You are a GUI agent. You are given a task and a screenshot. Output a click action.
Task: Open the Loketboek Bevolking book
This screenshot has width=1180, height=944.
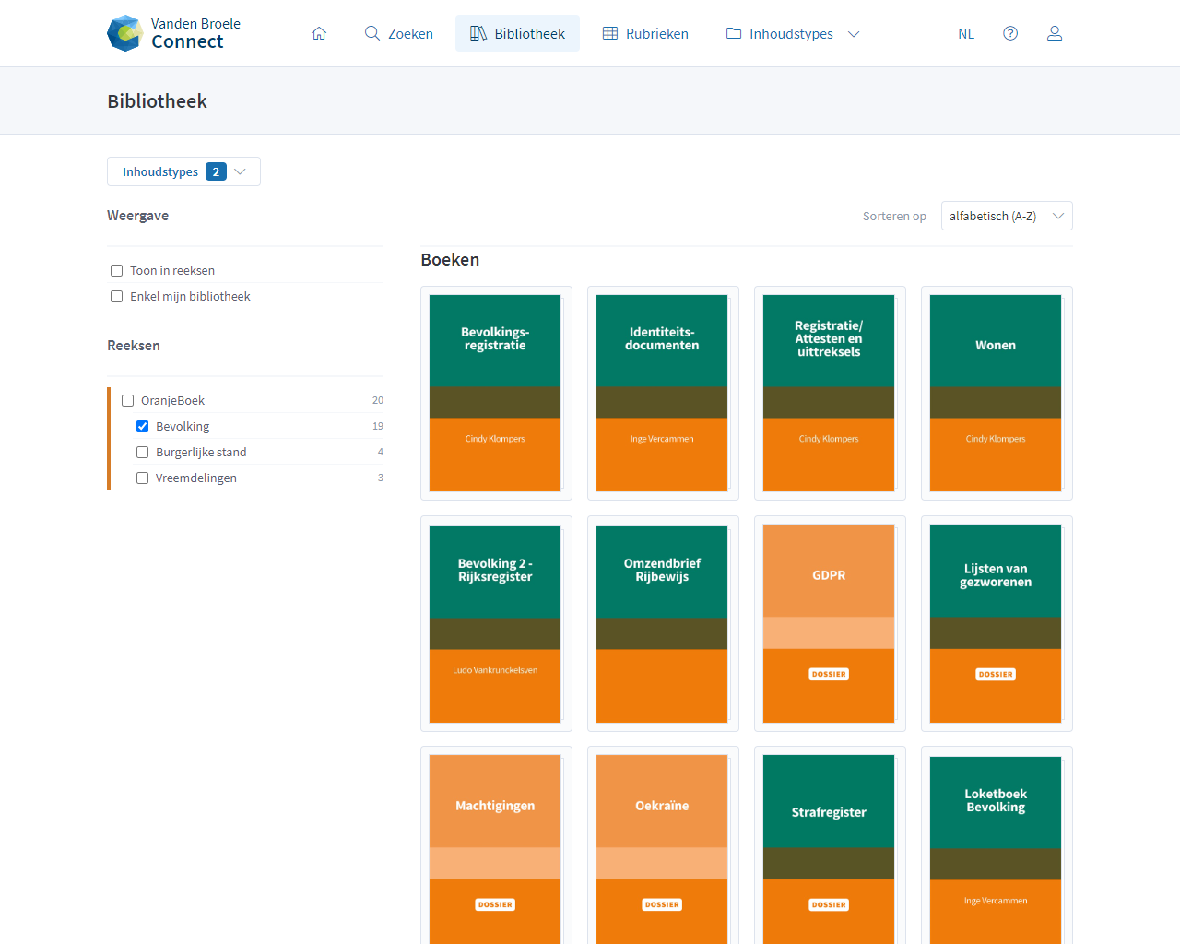pyautogui.click(x=997, y=845)
